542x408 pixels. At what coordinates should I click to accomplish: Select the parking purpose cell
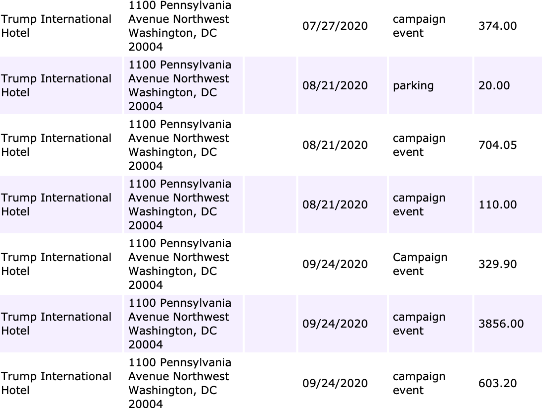click(x=430, y=85)
